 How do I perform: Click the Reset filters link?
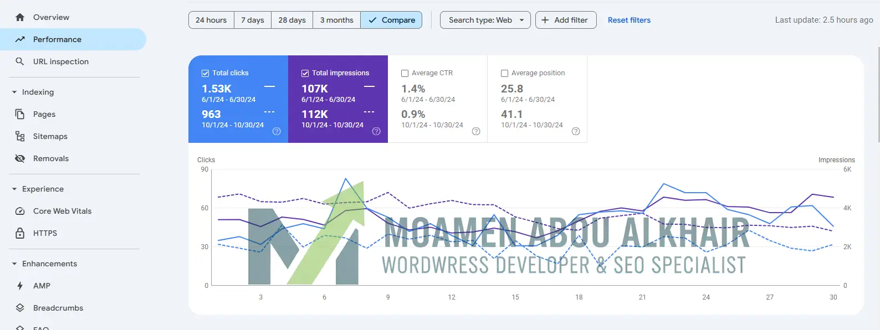(x=629, y=20)
